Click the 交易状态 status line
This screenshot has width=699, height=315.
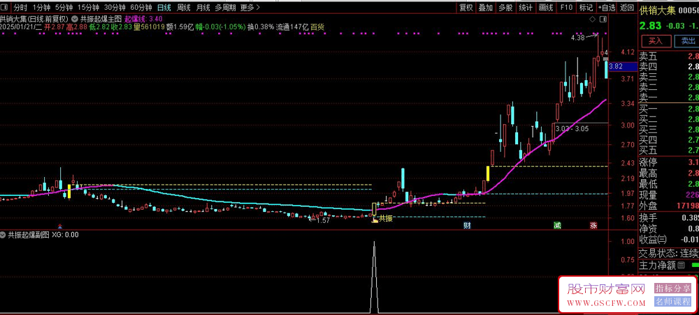[x=669, y=254]
